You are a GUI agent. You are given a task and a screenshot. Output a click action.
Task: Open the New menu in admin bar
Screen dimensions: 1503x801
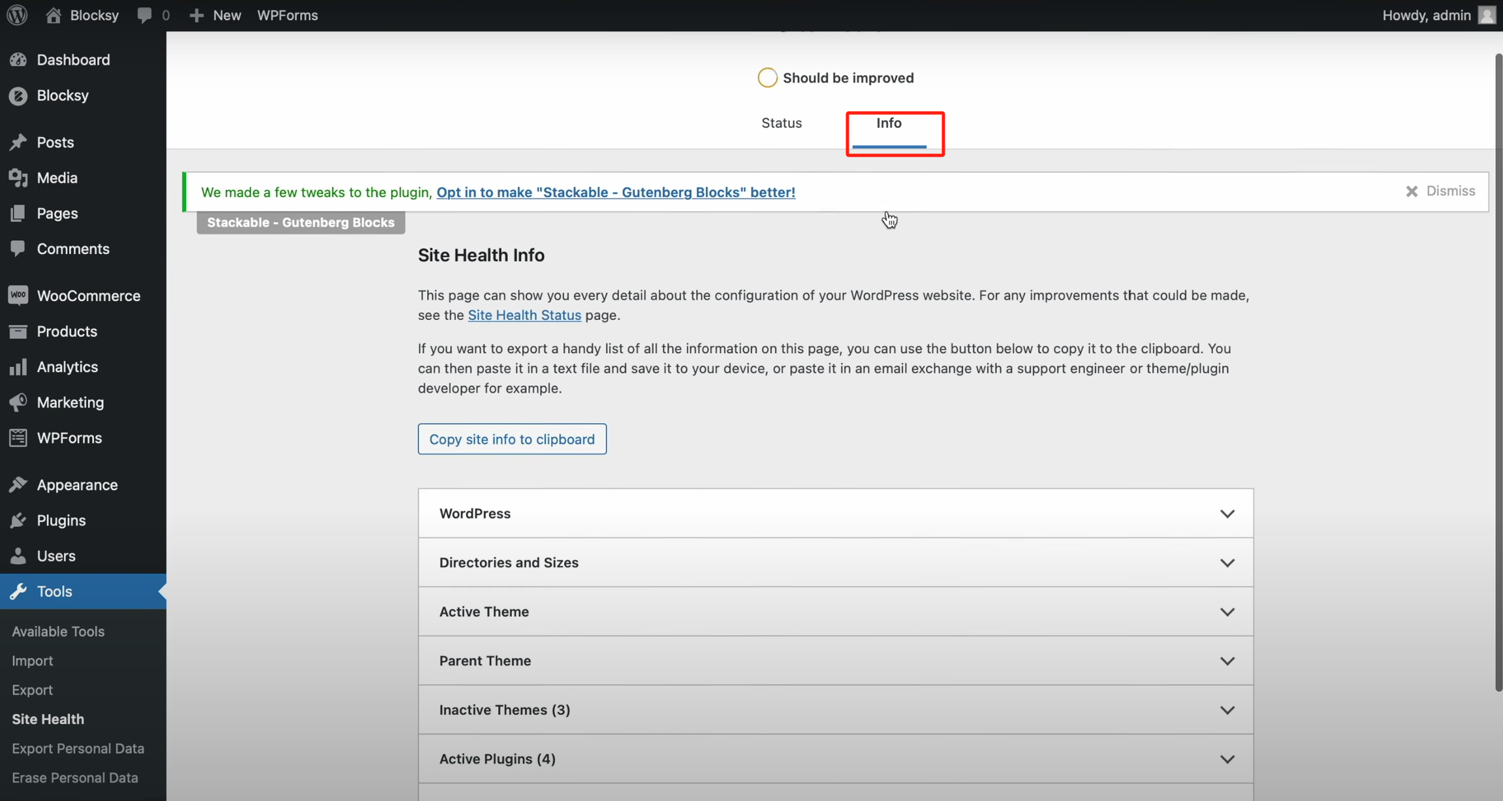(x=215, y=14)
